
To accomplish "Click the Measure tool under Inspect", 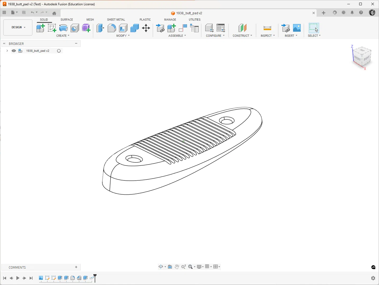I will click(x=267, y=28).
